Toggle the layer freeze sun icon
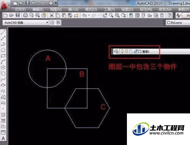The width and height of the screenshot is (190, 145). pos(127,51)
